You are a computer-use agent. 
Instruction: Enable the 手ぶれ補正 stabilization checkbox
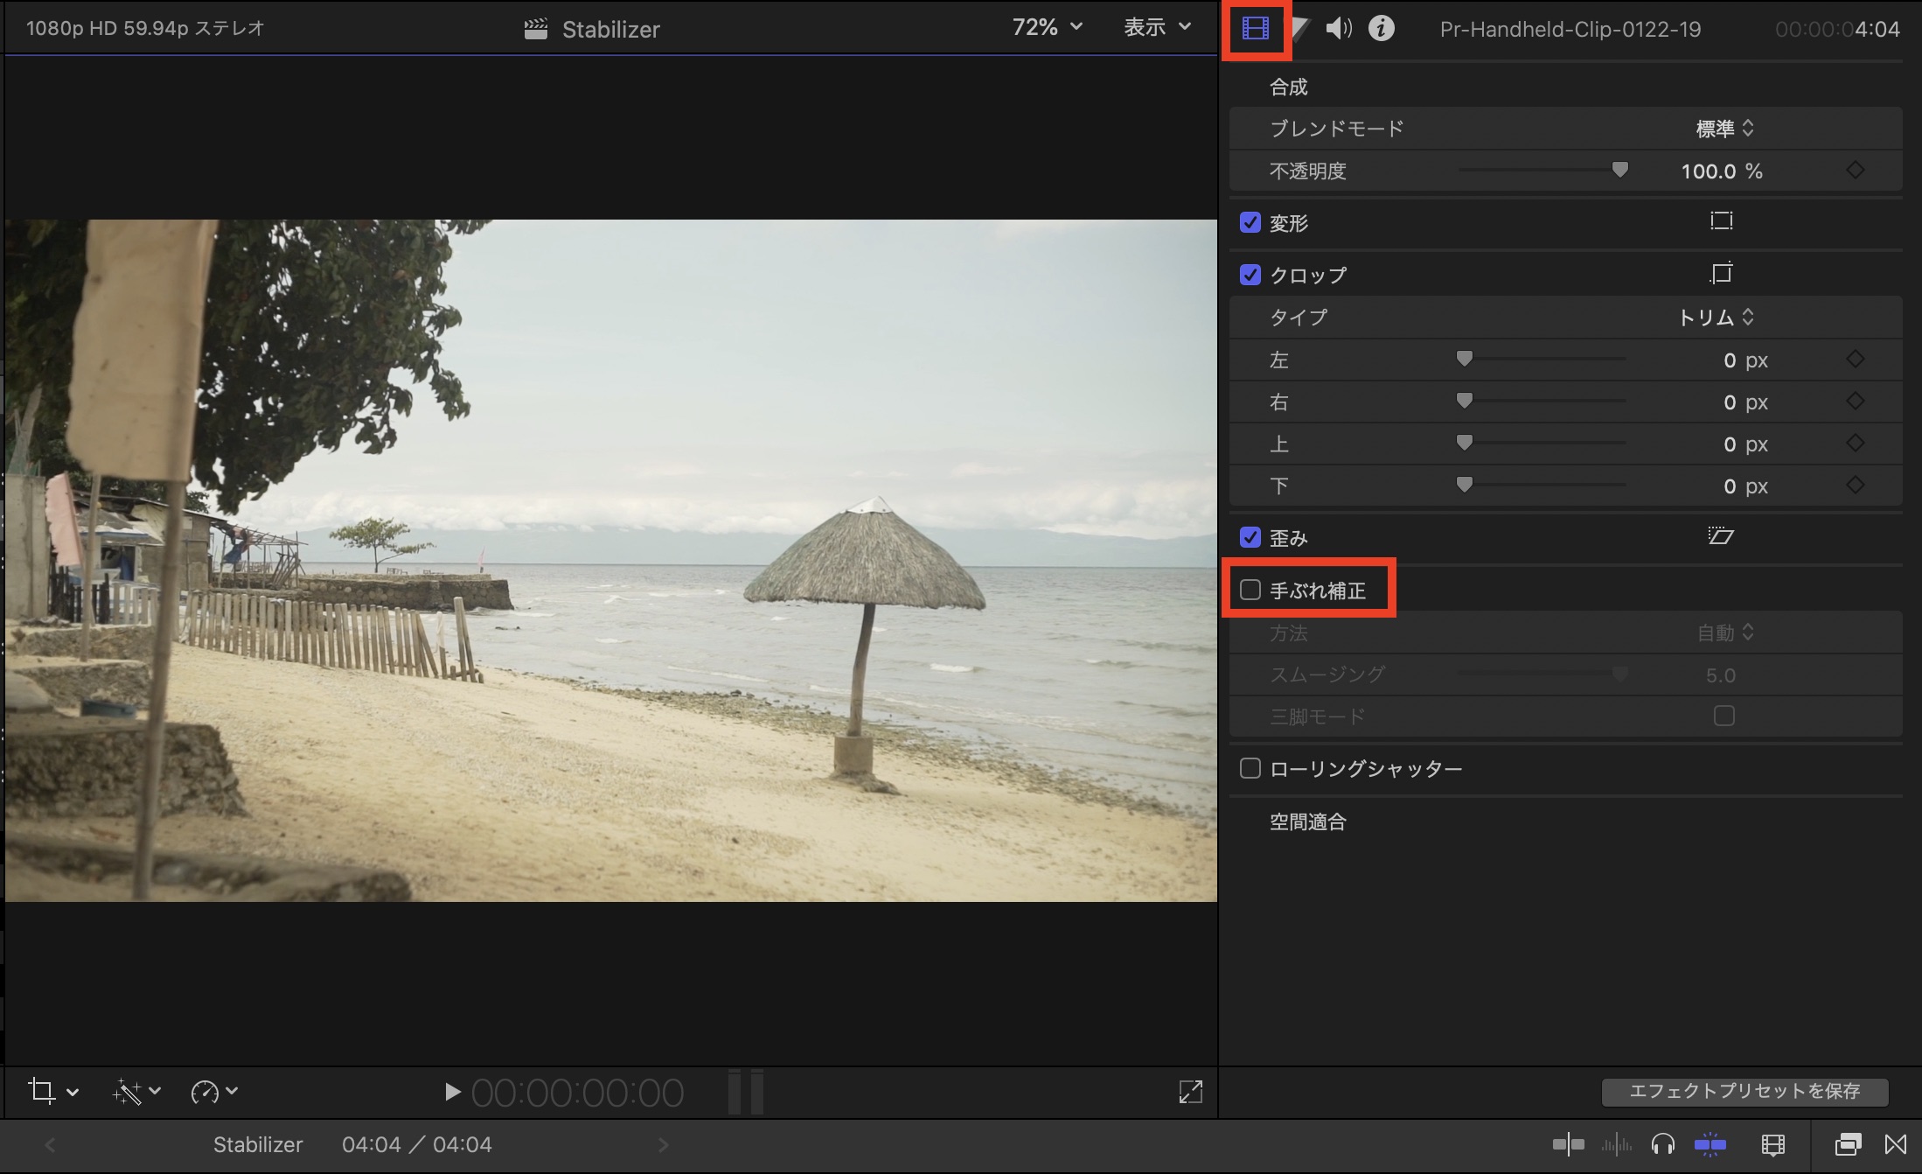click(1250, 590)
